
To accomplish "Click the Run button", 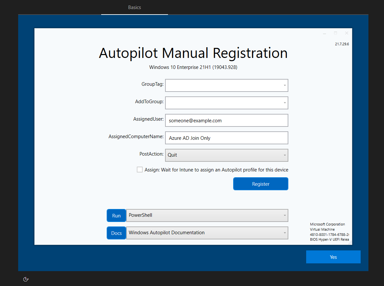I will coord(116,216).
